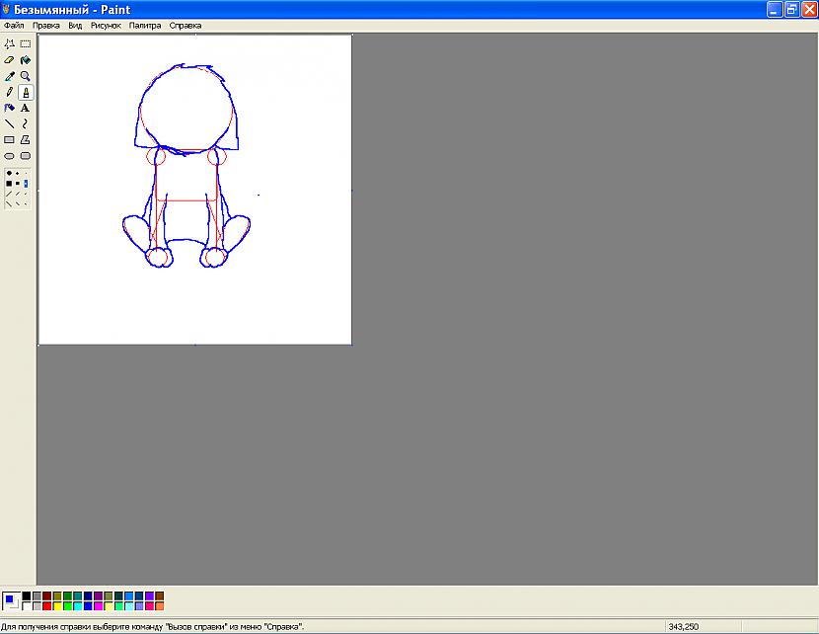Select the Brush tool

25,93
